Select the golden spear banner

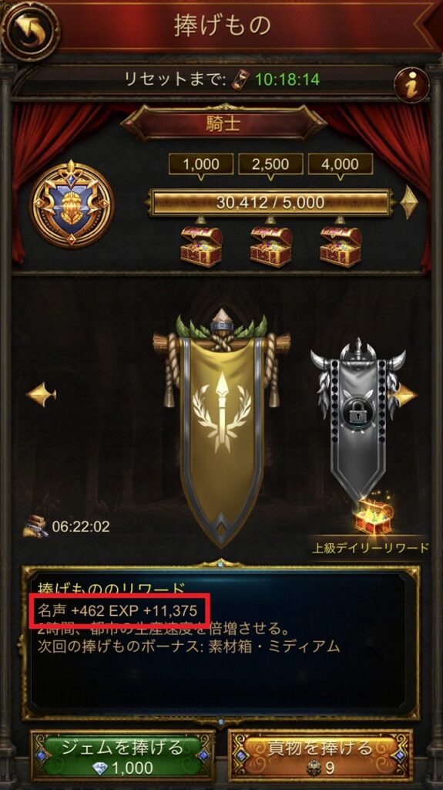222,427
